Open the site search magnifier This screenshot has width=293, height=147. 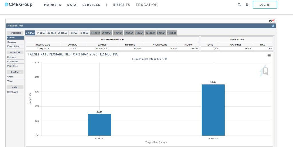pyautogui.click(x=239, y=5)
